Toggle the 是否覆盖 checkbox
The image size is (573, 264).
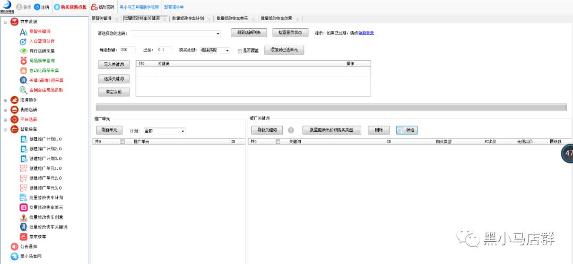pos(240,51)
